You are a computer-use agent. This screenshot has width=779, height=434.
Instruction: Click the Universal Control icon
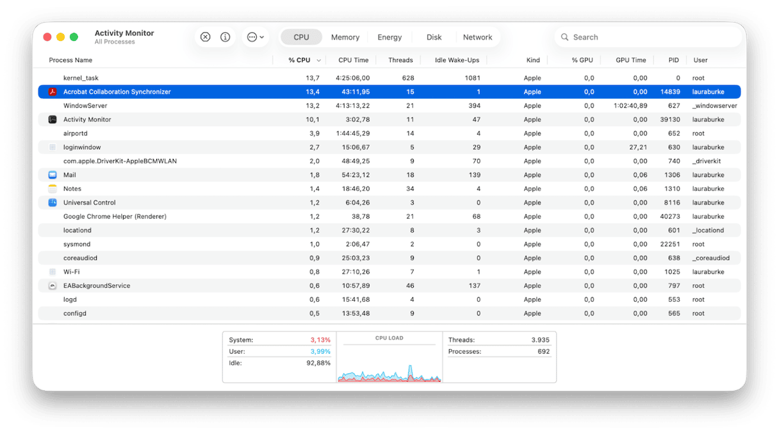(53, 203)
